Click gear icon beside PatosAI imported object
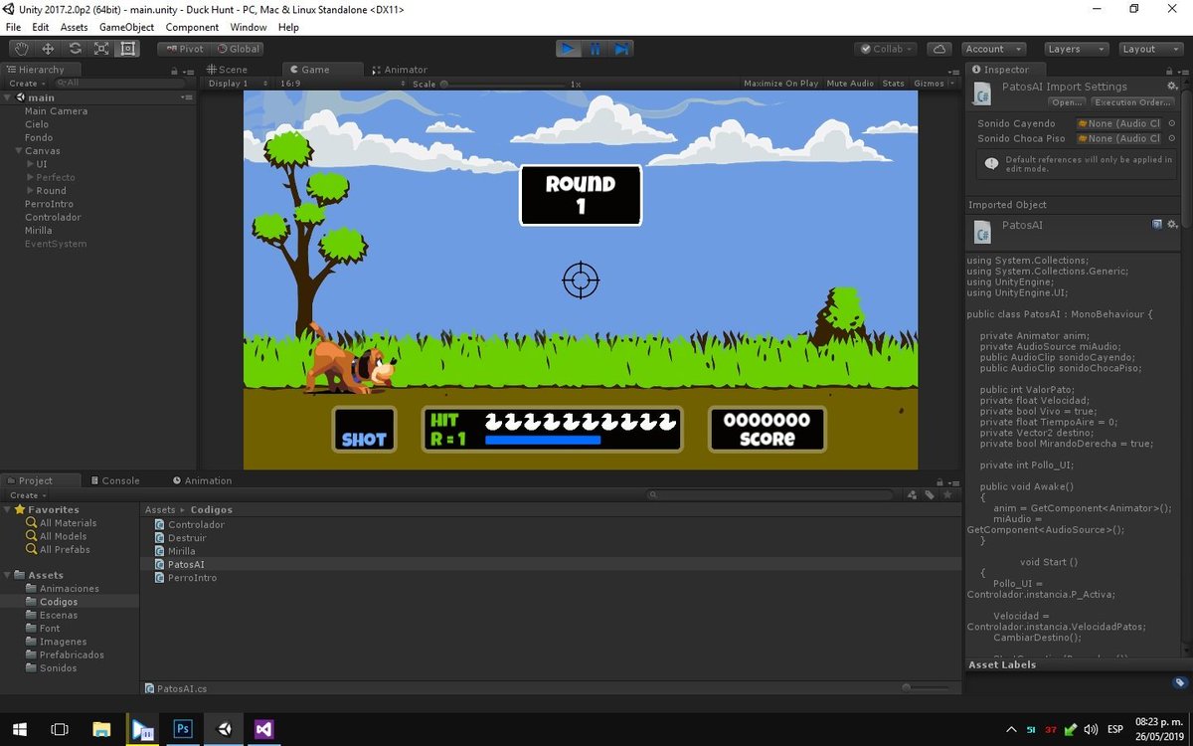This screenshot has width=1193, height=746. click(1172, 225)
